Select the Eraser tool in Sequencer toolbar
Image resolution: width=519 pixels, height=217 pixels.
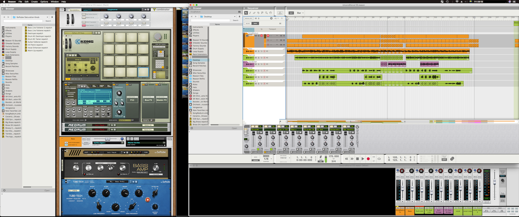coord(254,13)
